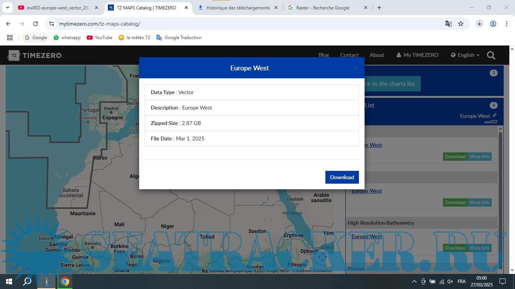Open Chrome three-dot menu
Image resolution: width=515 pixels, height=289 pixels.
(x=506, y=24)
